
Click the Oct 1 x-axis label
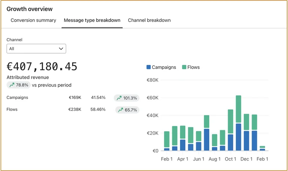[230, 159]
